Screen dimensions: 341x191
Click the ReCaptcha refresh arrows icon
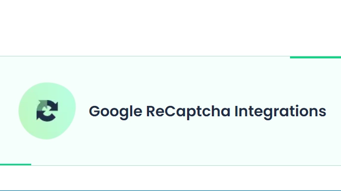[x=47, y=110]
